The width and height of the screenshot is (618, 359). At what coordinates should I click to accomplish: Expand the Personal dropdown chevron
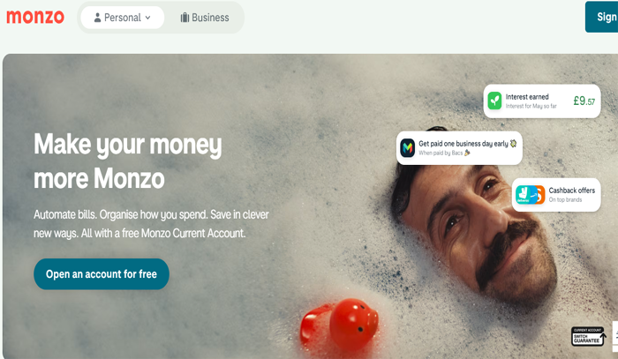click(x=147, y=18)
